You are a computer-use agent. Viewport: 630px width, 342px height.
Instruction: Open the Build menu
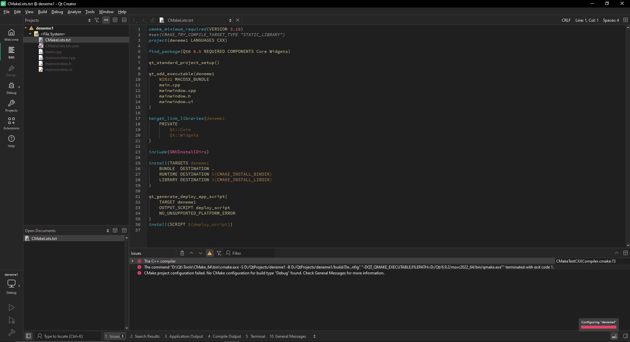pos(42,11)
